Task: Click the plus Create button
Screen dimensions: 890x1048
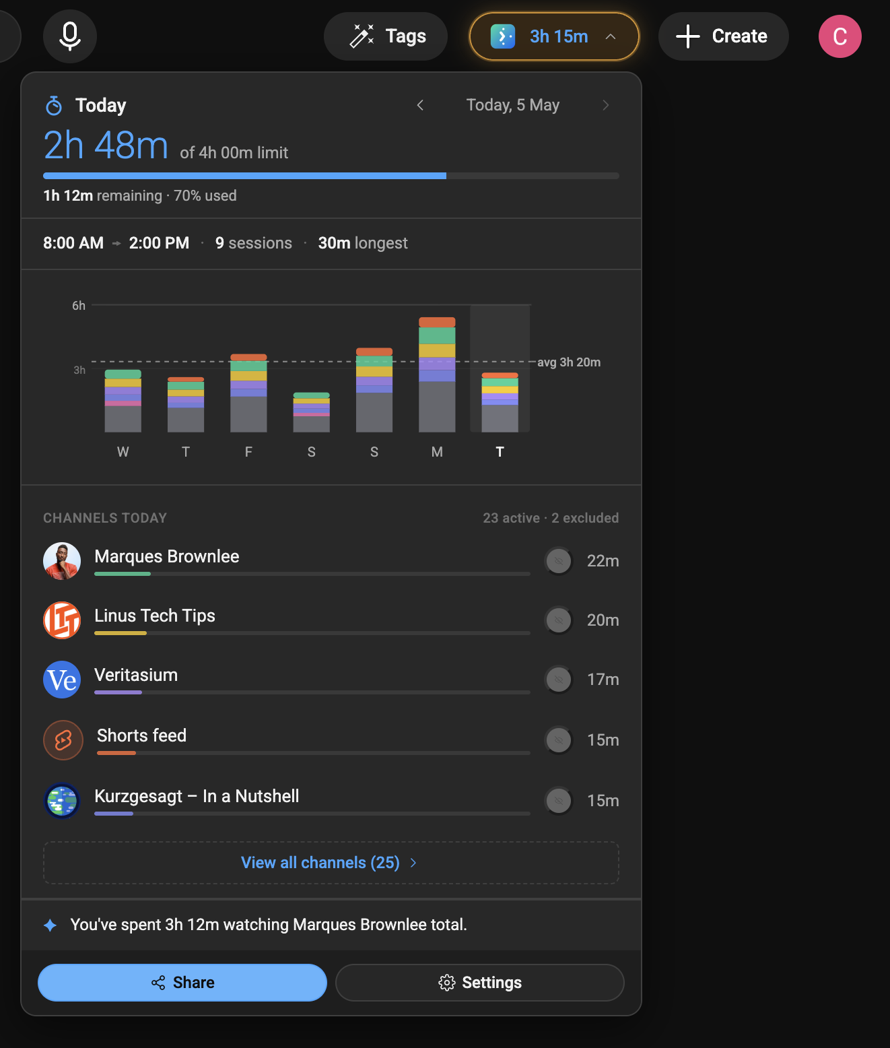Action: pos(723,36)
